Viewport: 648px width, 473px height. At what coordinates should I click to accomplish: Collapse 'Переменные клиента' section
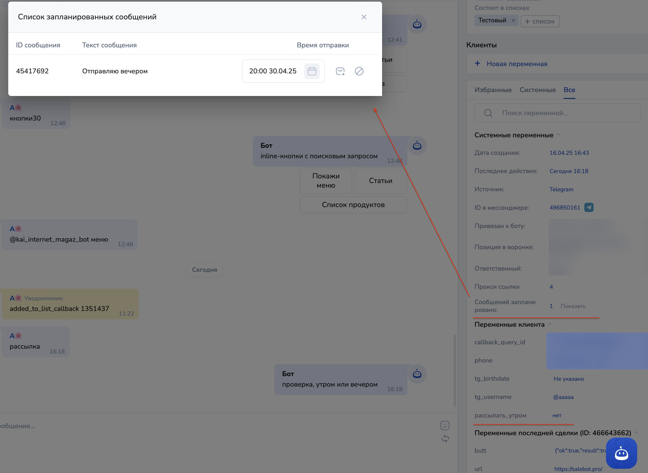pyautogui.click(x=549, y=324)
